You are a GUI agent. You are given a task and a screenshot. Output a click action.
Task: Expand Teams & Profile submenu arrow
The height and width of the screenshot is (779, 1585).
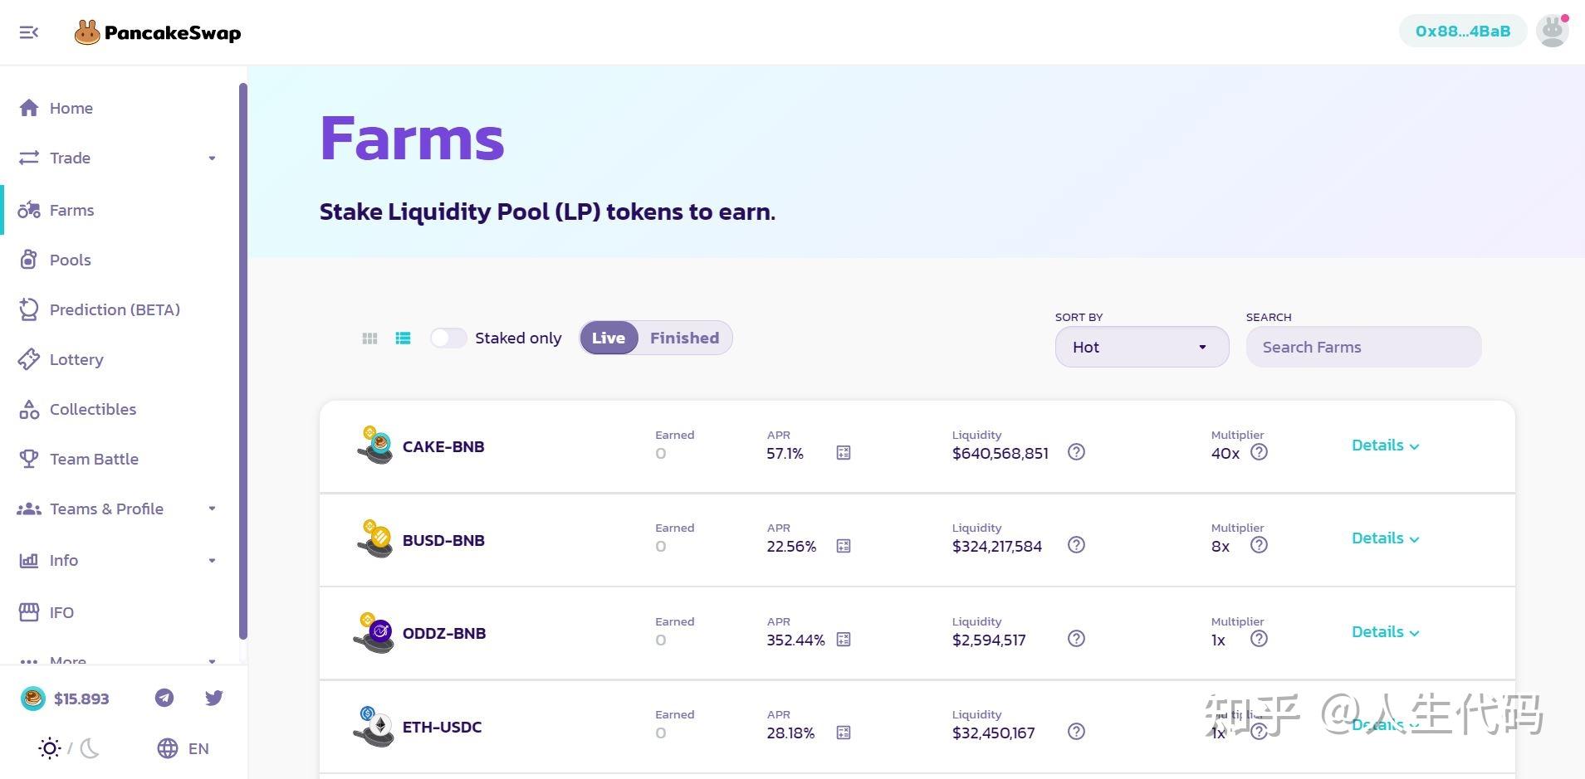point(212,509)
